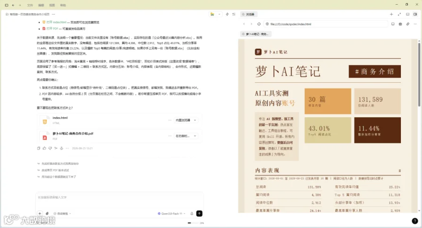422x228 pixels.
Task: Open the 在右侧栏 dropdown for the PDF file
Action: coord(186,136)
